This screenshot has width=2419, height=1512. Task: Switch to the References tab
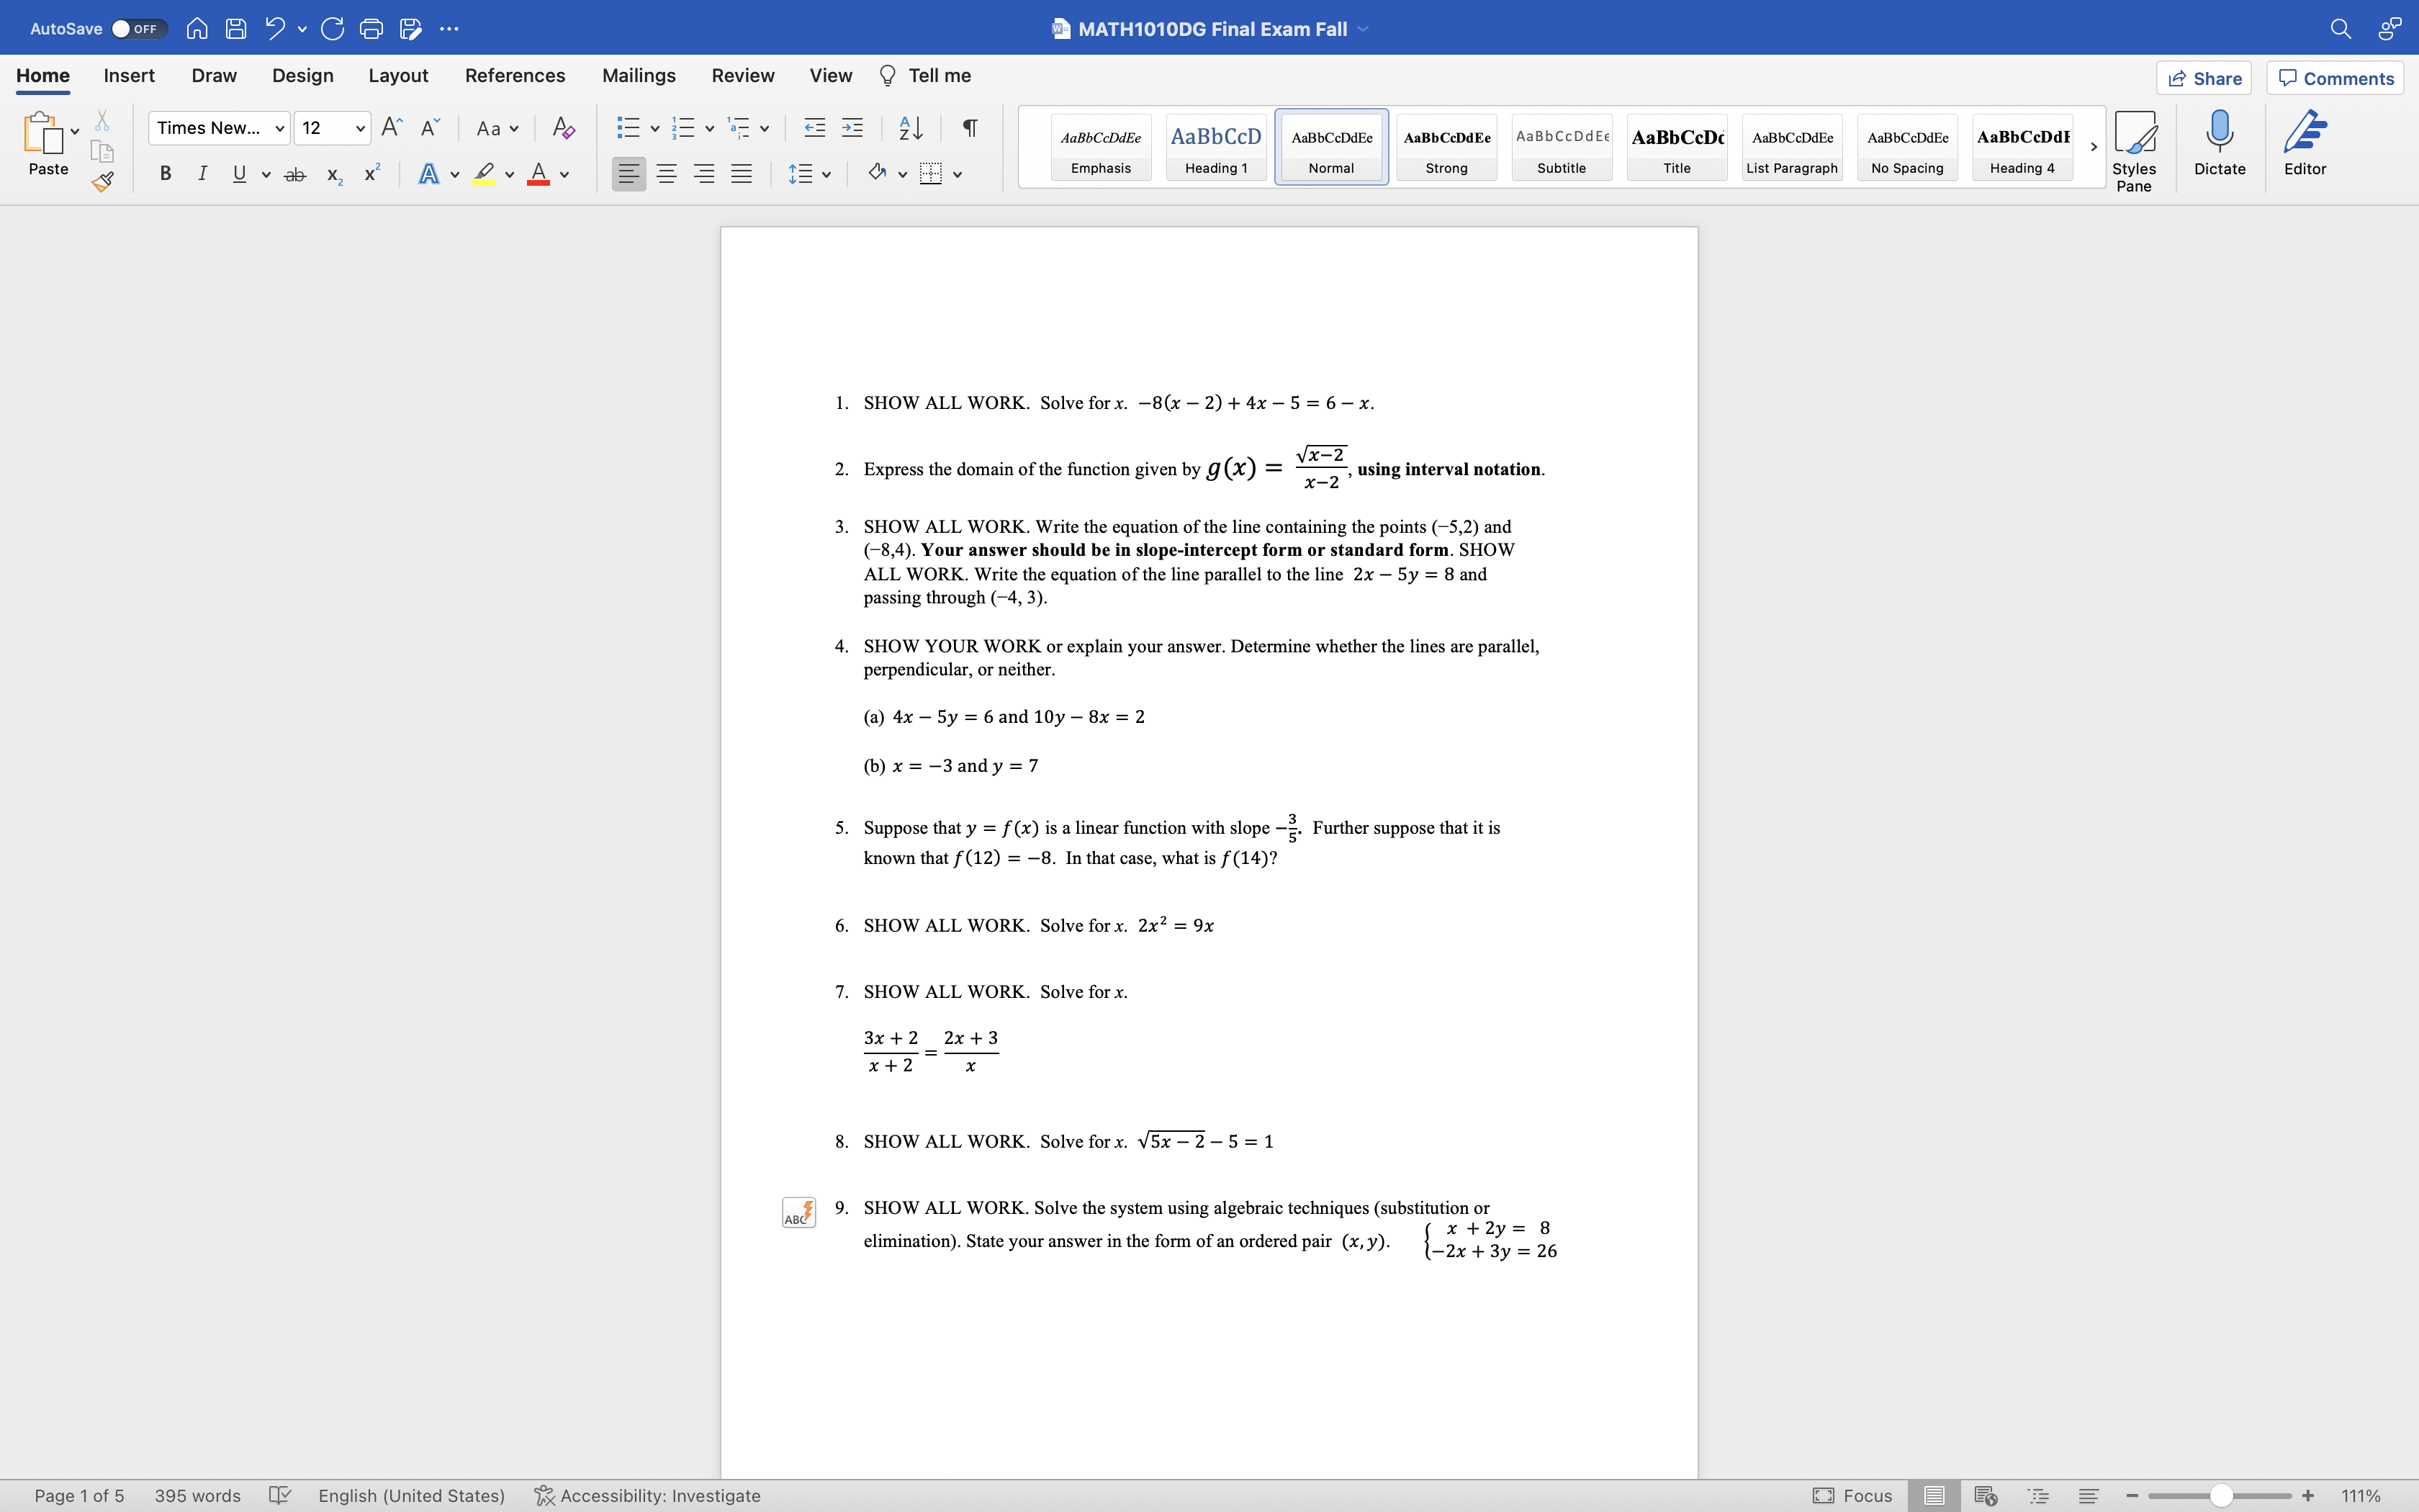[x=514, y=75]
